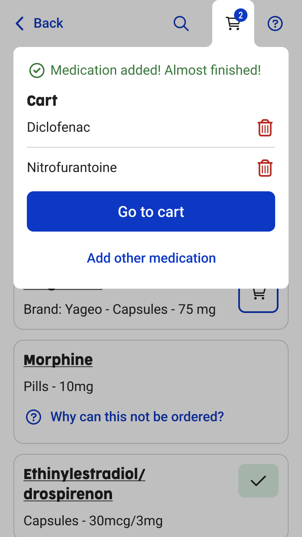Viewport: 302px width, 537px height.
Task: Click the cart badge showing 2 items
Action: tap(241, 16)
